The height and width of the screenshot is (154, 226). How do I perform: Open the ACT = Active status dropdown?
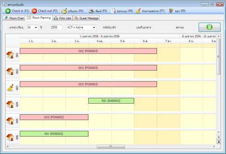[81, 27]
